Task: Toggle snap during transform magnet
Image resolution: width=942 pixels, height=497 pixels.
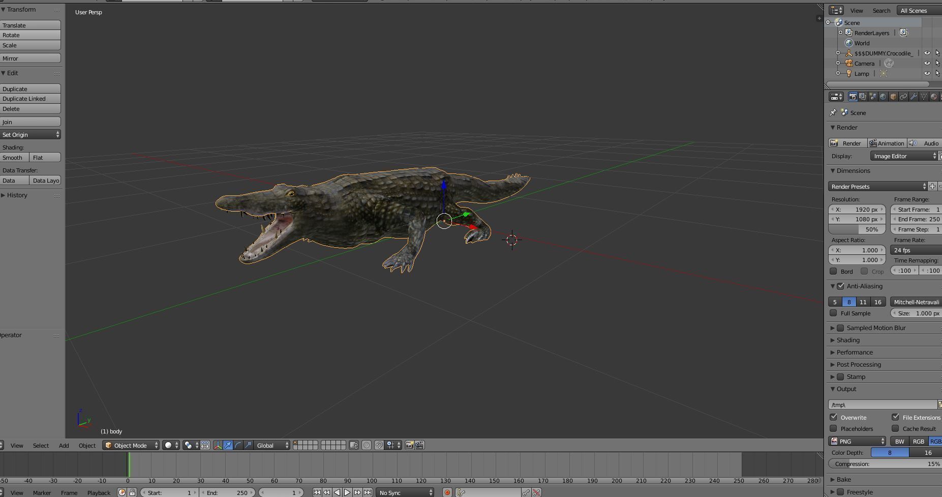Action: click(379, 445)
